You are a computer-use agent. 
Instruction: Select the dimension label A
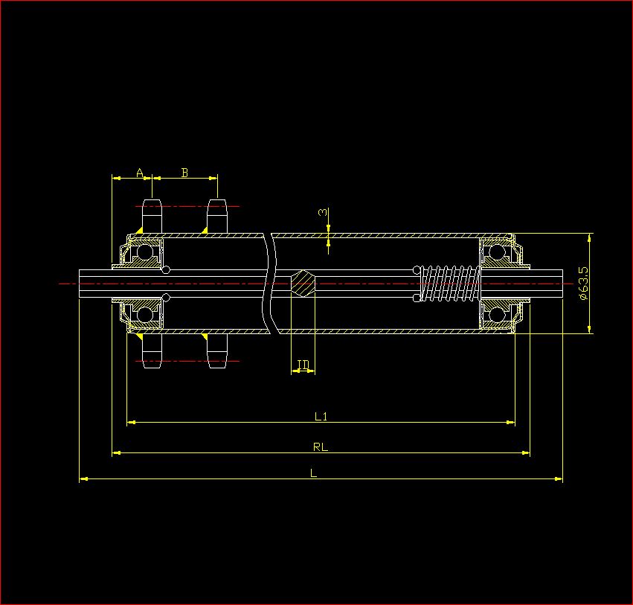click(140, 173)
